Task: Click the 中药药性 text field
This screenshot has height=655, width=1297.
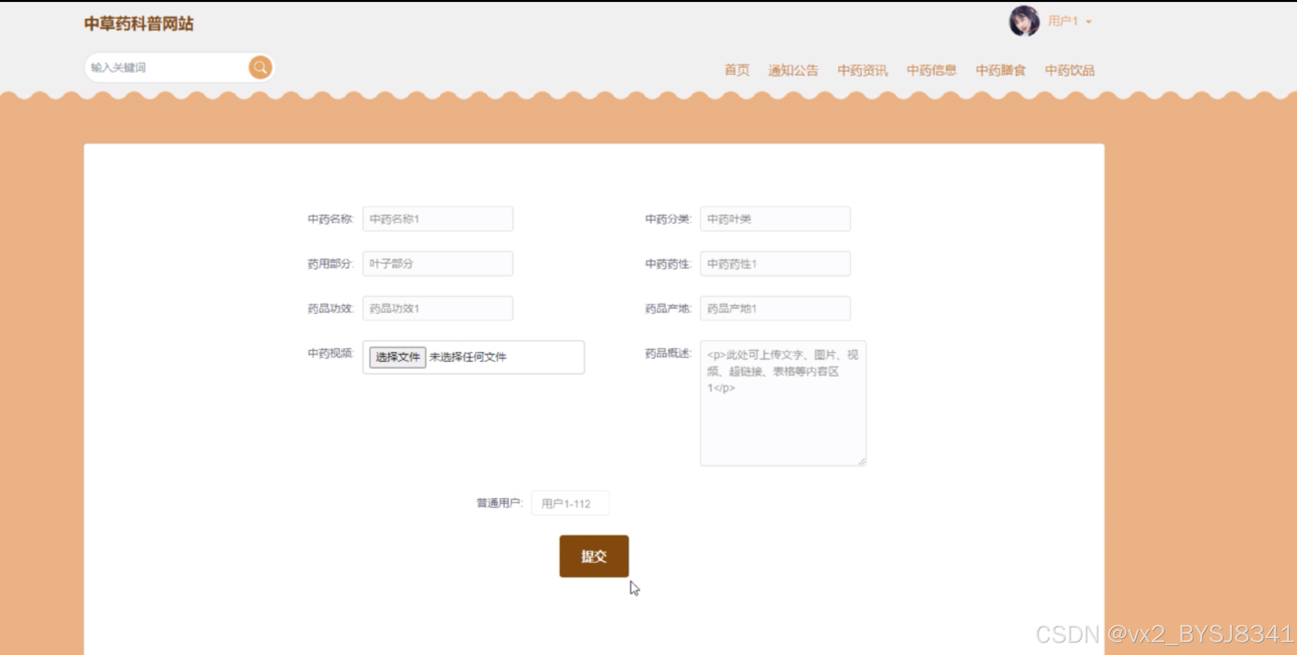Action: pyautogui.click(x=775, y=264)
